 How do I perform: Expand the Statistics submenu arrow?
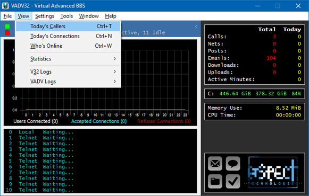(115, 59)
